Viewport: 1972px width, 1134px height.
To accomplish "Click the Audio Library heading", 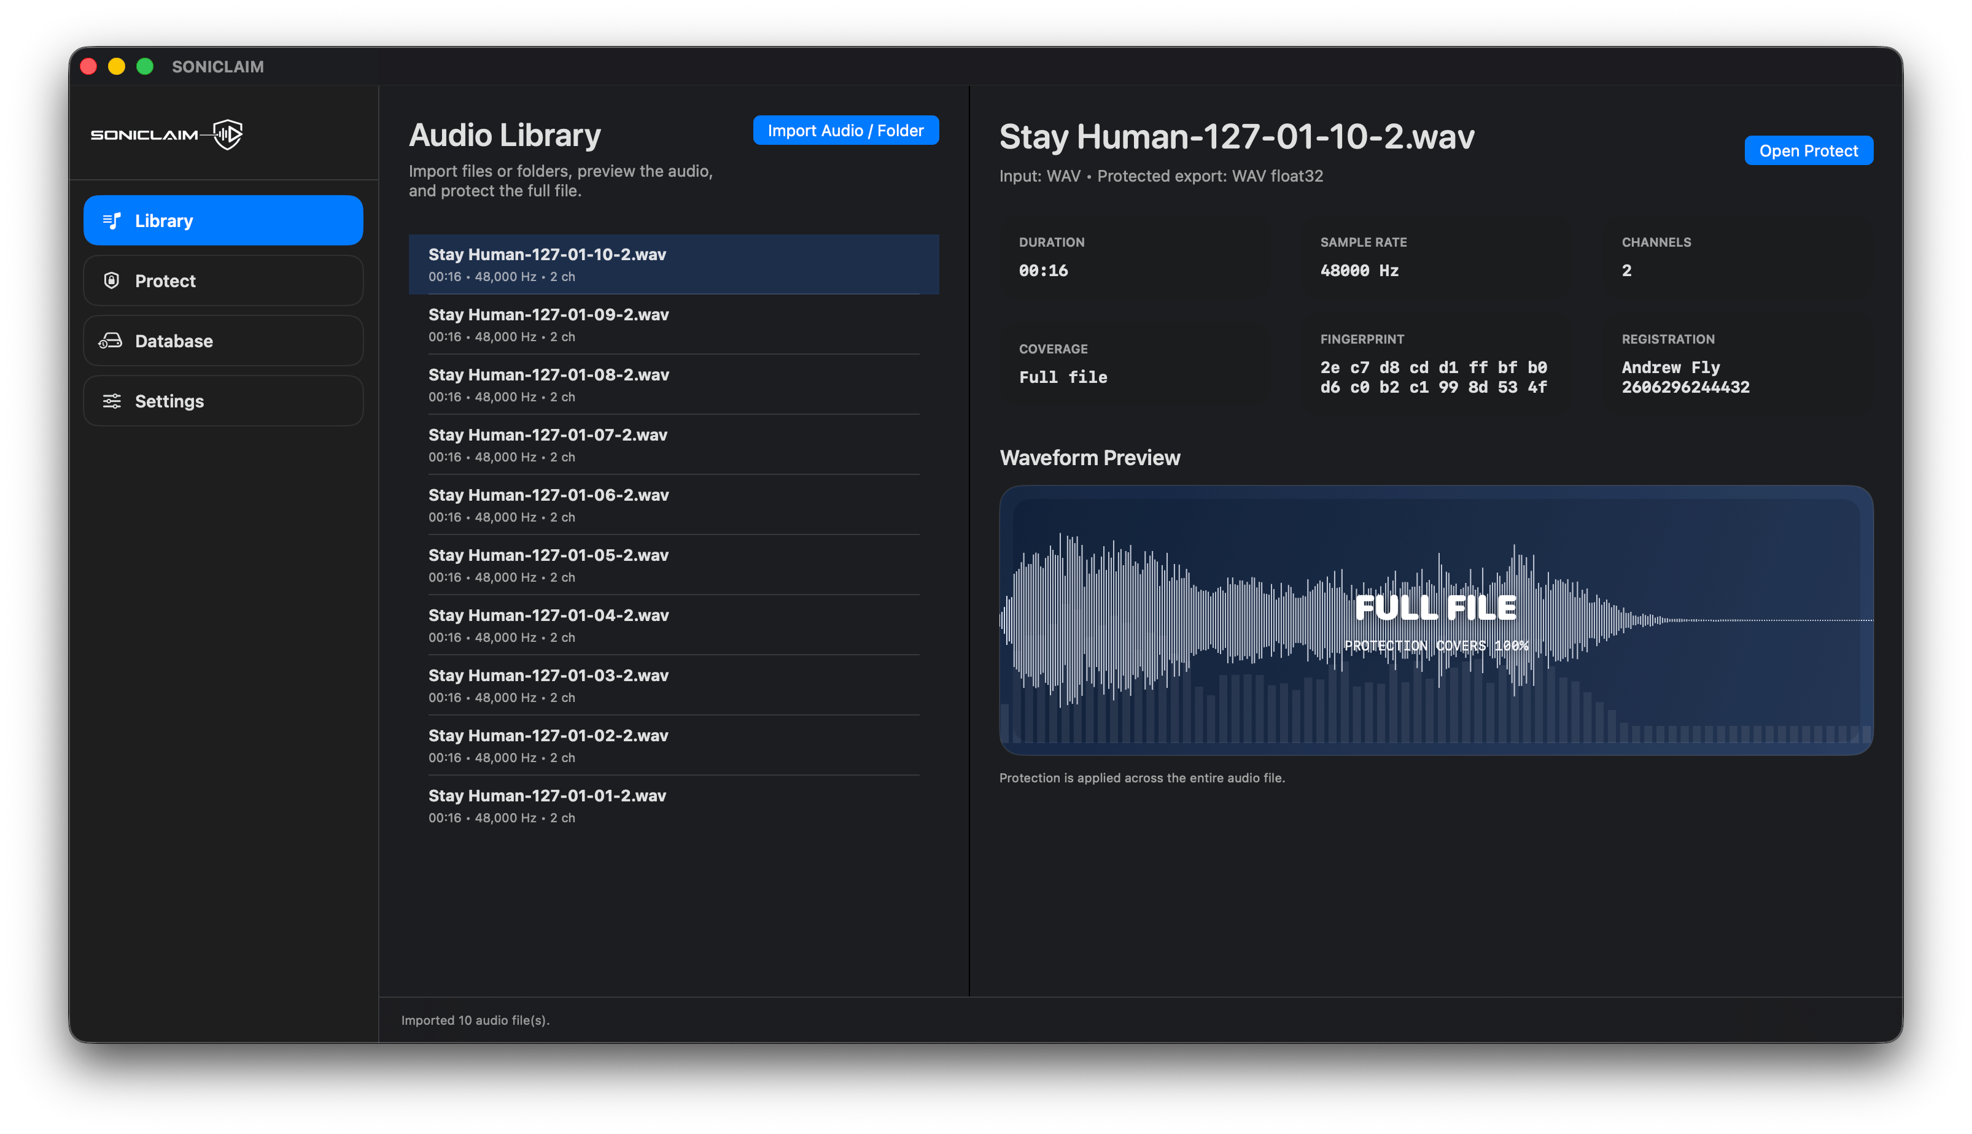I will click(x=504, y=135).
